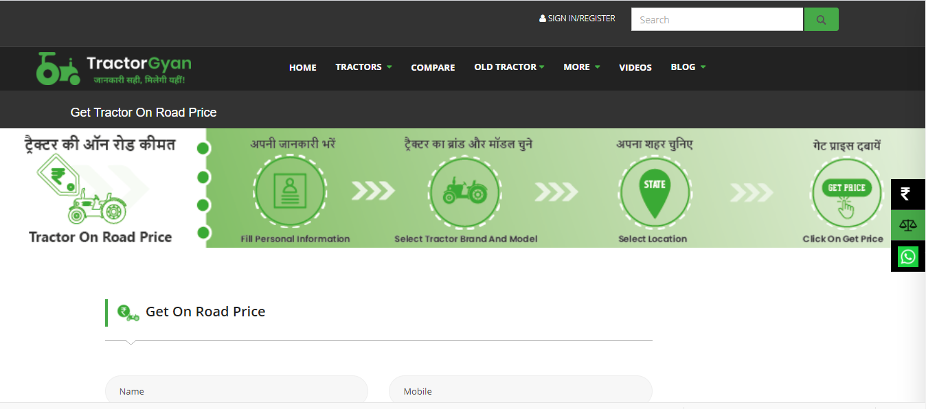926x409 pixels.
Task: Click the rupee price side icon
Action: [907, 194]
